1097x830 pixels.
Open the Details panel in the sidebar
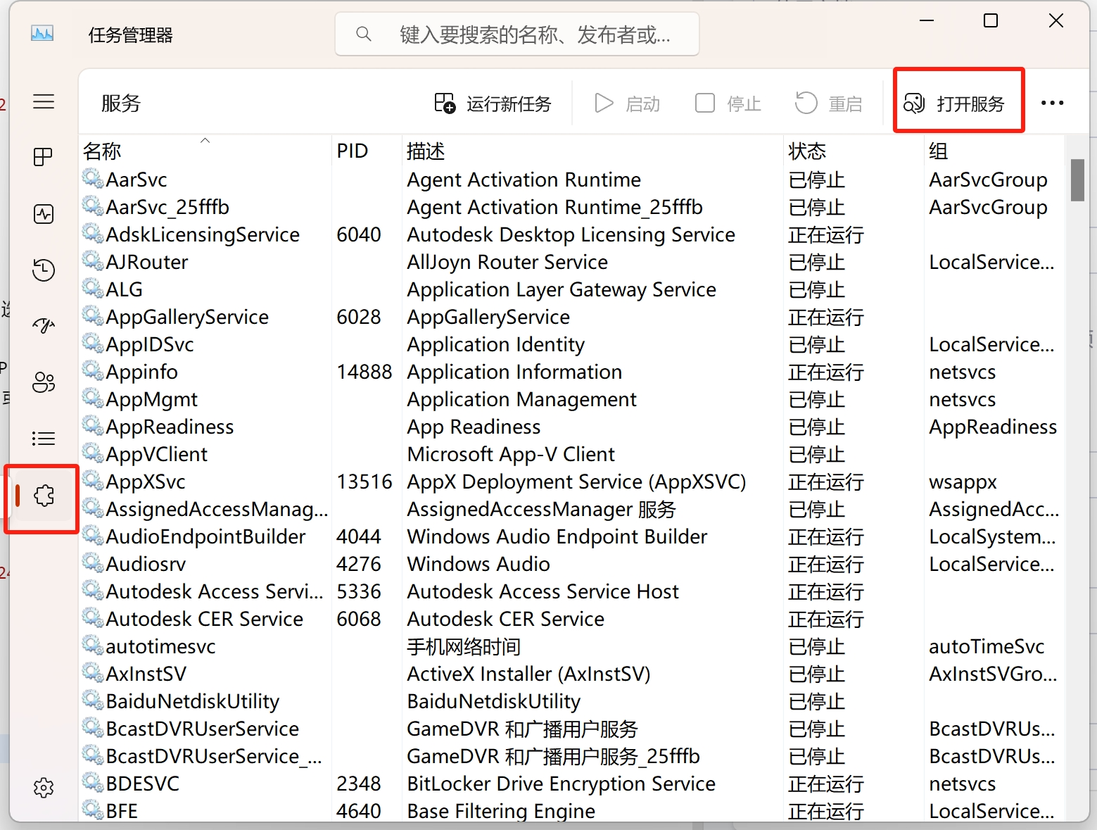(x=44, y=438)
